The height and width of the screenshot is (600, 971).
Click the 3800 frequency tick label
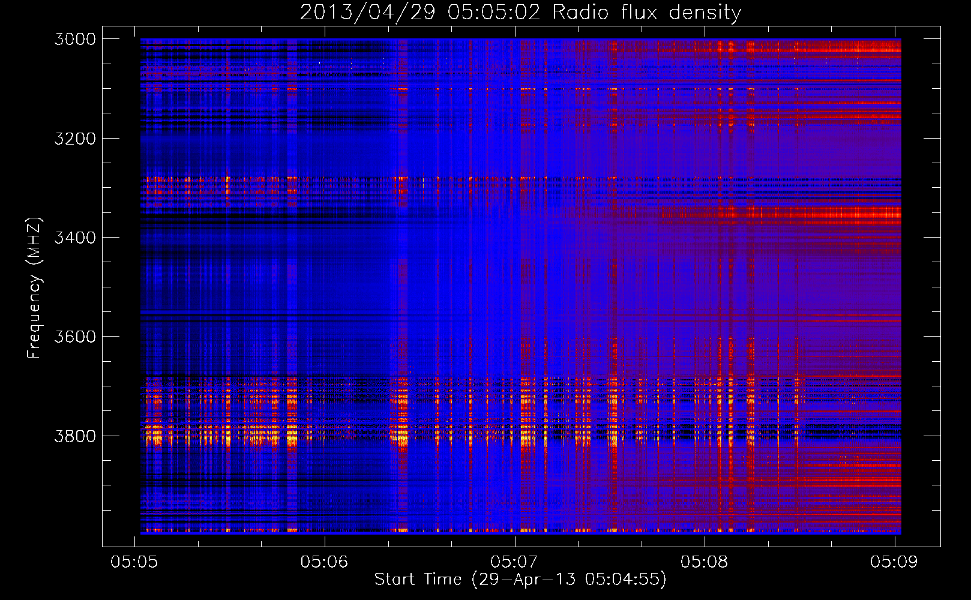[x=75, y=436]
